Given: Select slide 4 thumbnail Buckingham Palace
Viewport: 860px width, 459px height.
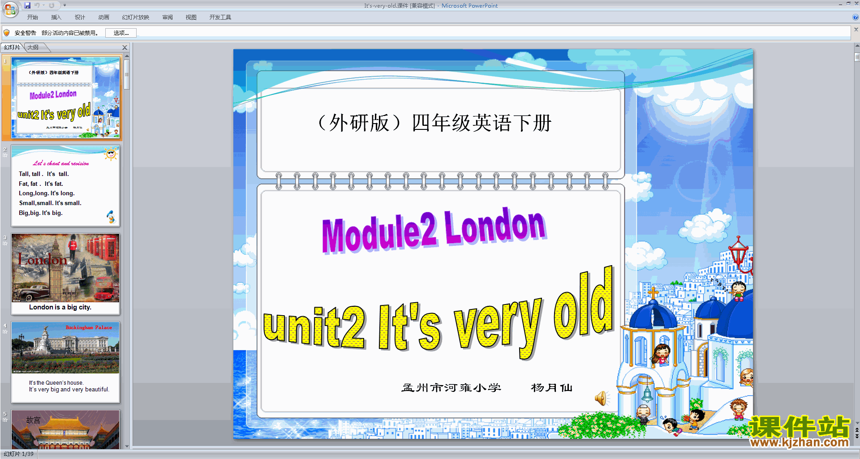Looking at the screenshot, I should [65, 362].
